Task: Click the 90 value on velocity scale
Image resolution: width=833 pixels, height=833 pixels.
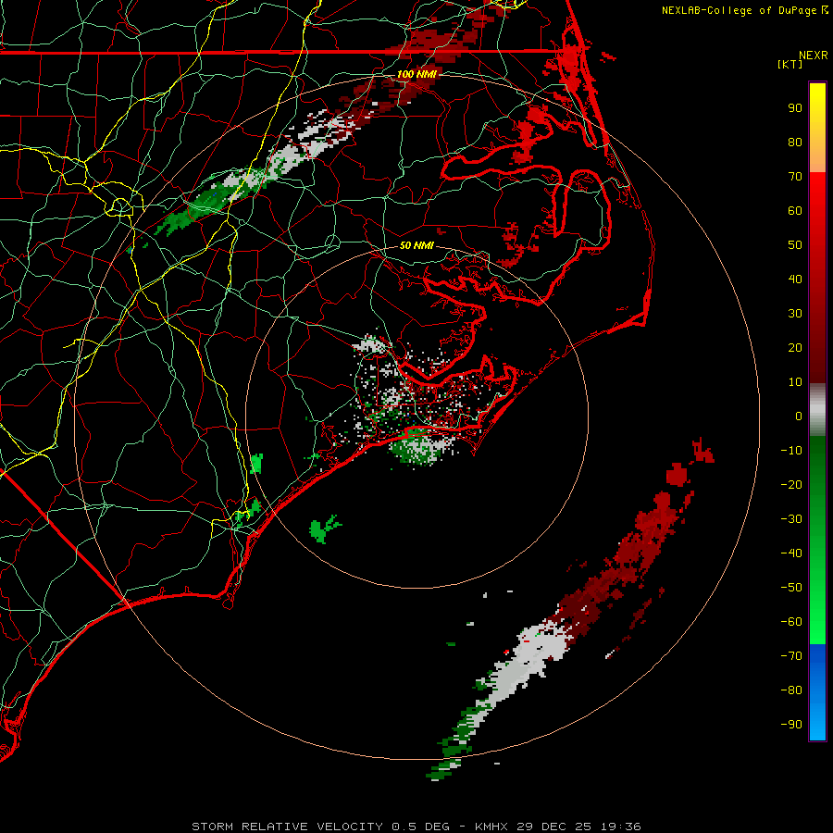Action: [795, 108]
